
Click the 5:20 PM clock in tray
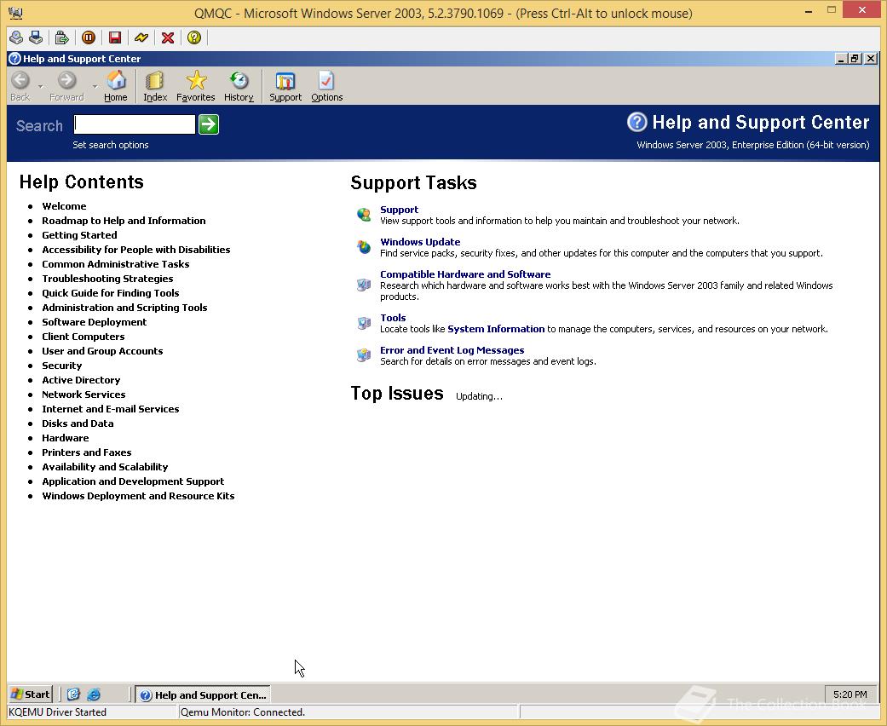[x=850, y=694]
